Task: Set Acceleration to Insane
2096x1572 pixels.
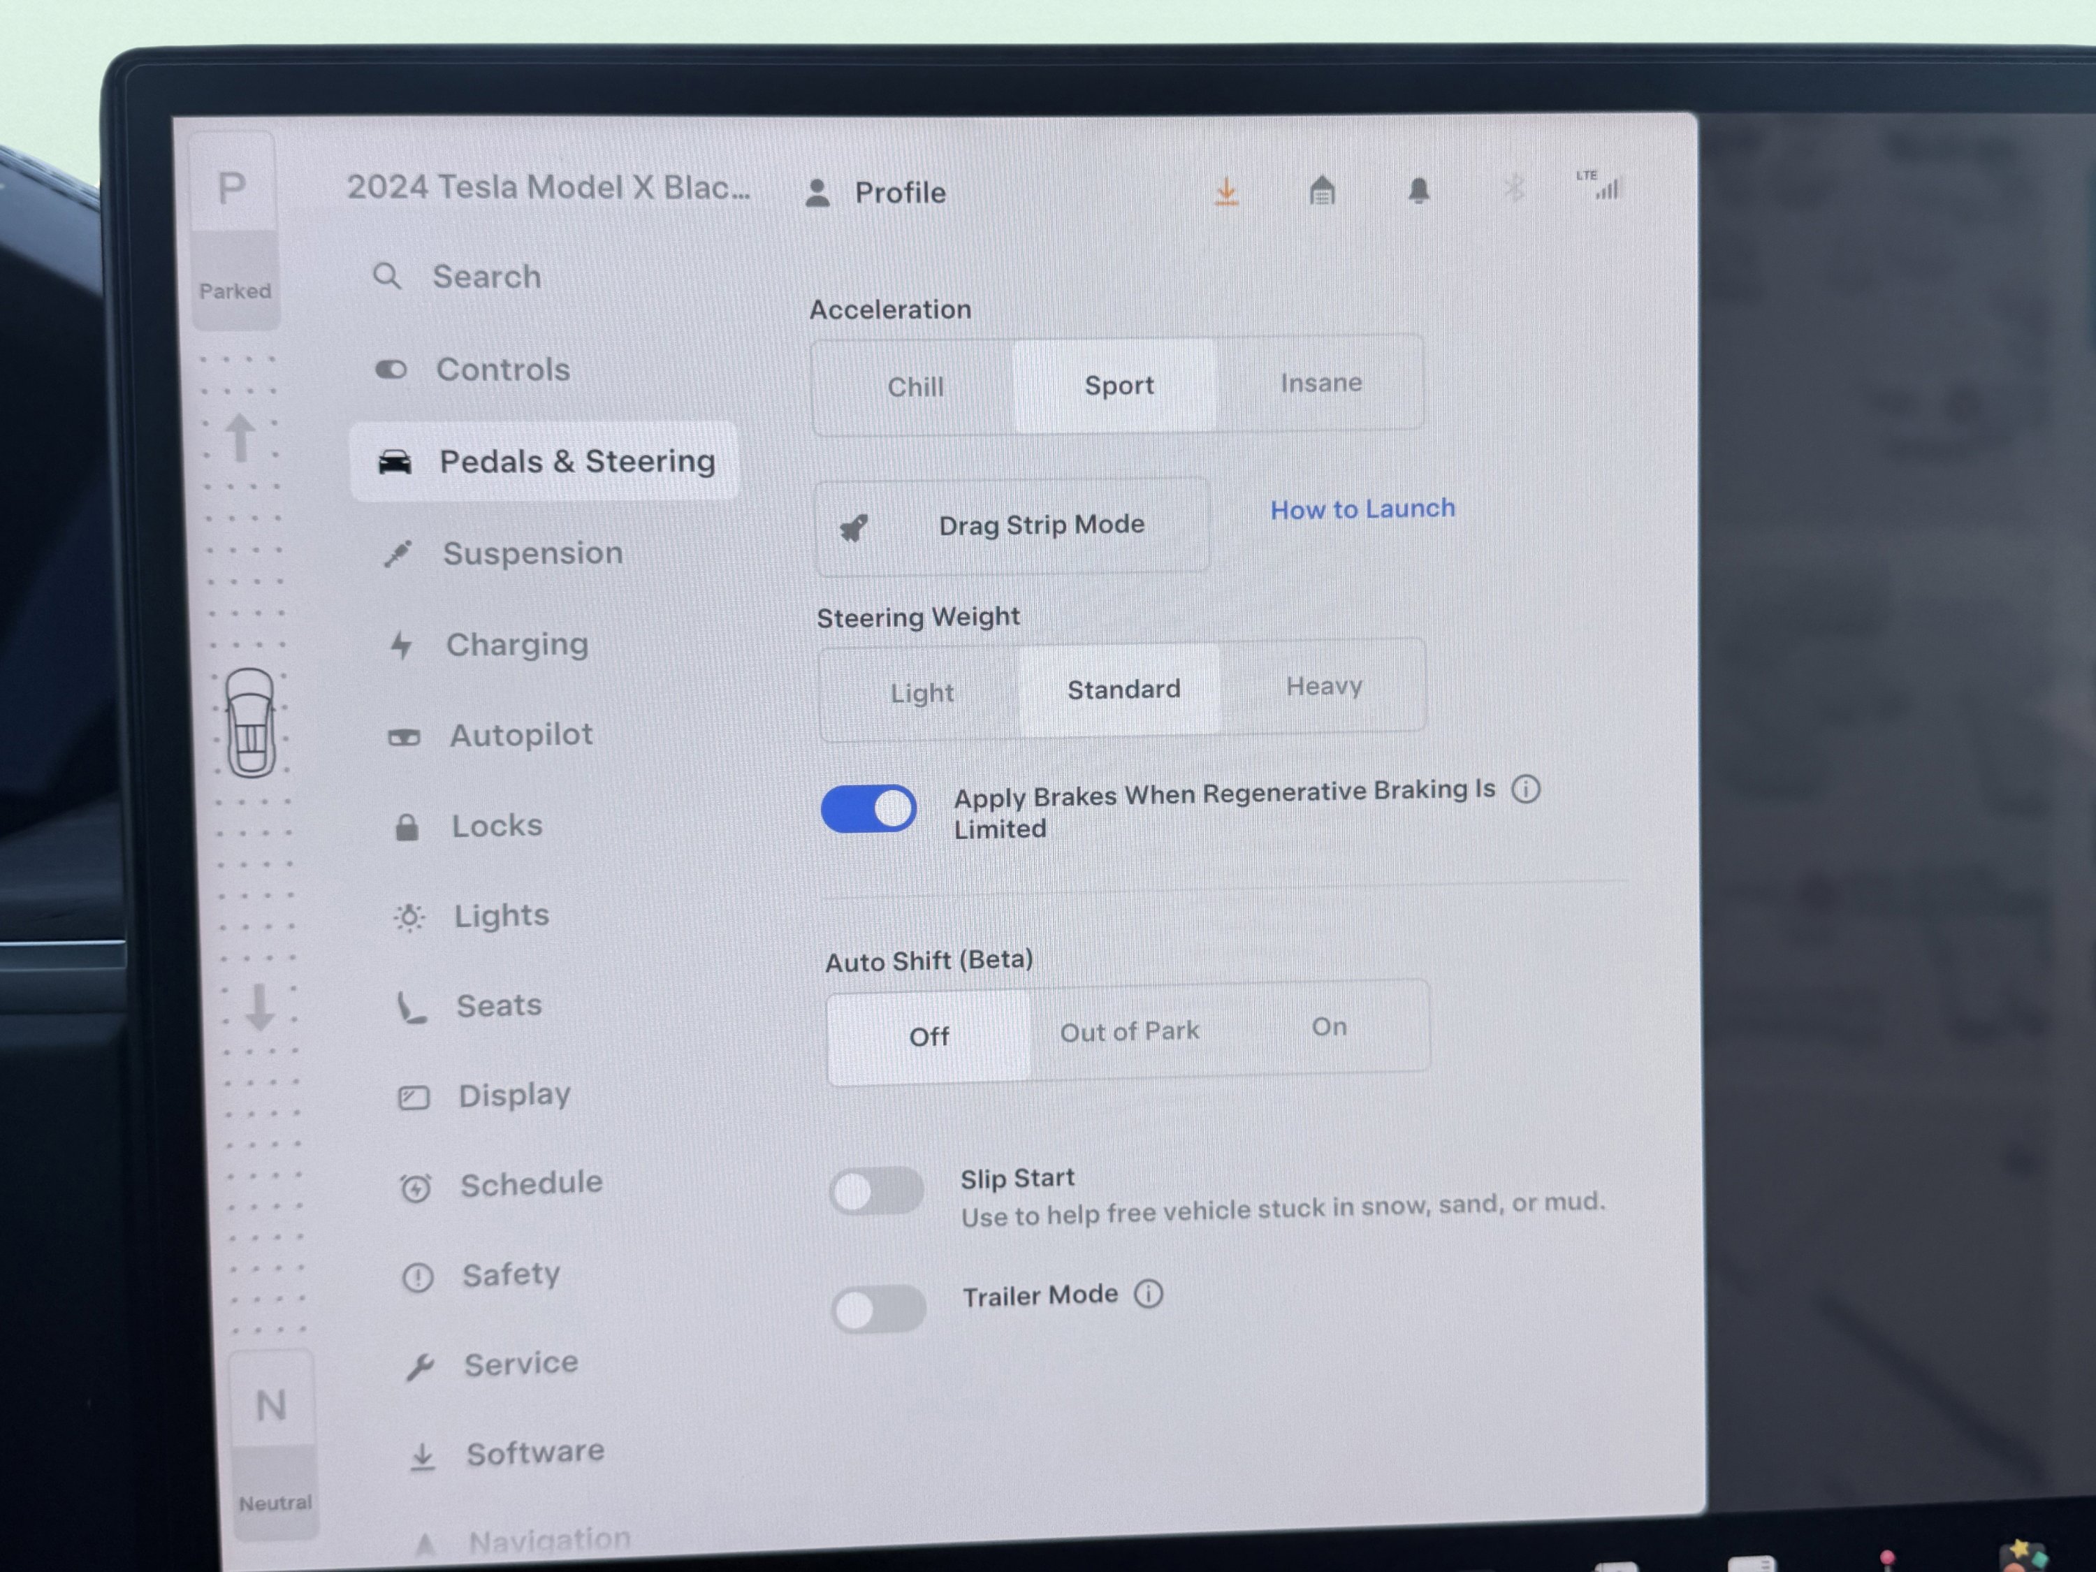Action: 1321,383
